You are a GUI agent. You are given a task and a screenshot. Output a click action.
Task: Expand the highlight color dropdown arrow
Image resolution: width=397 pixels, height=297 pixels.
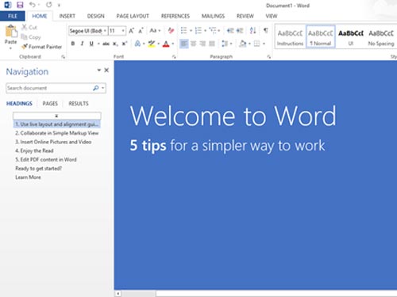159,44
